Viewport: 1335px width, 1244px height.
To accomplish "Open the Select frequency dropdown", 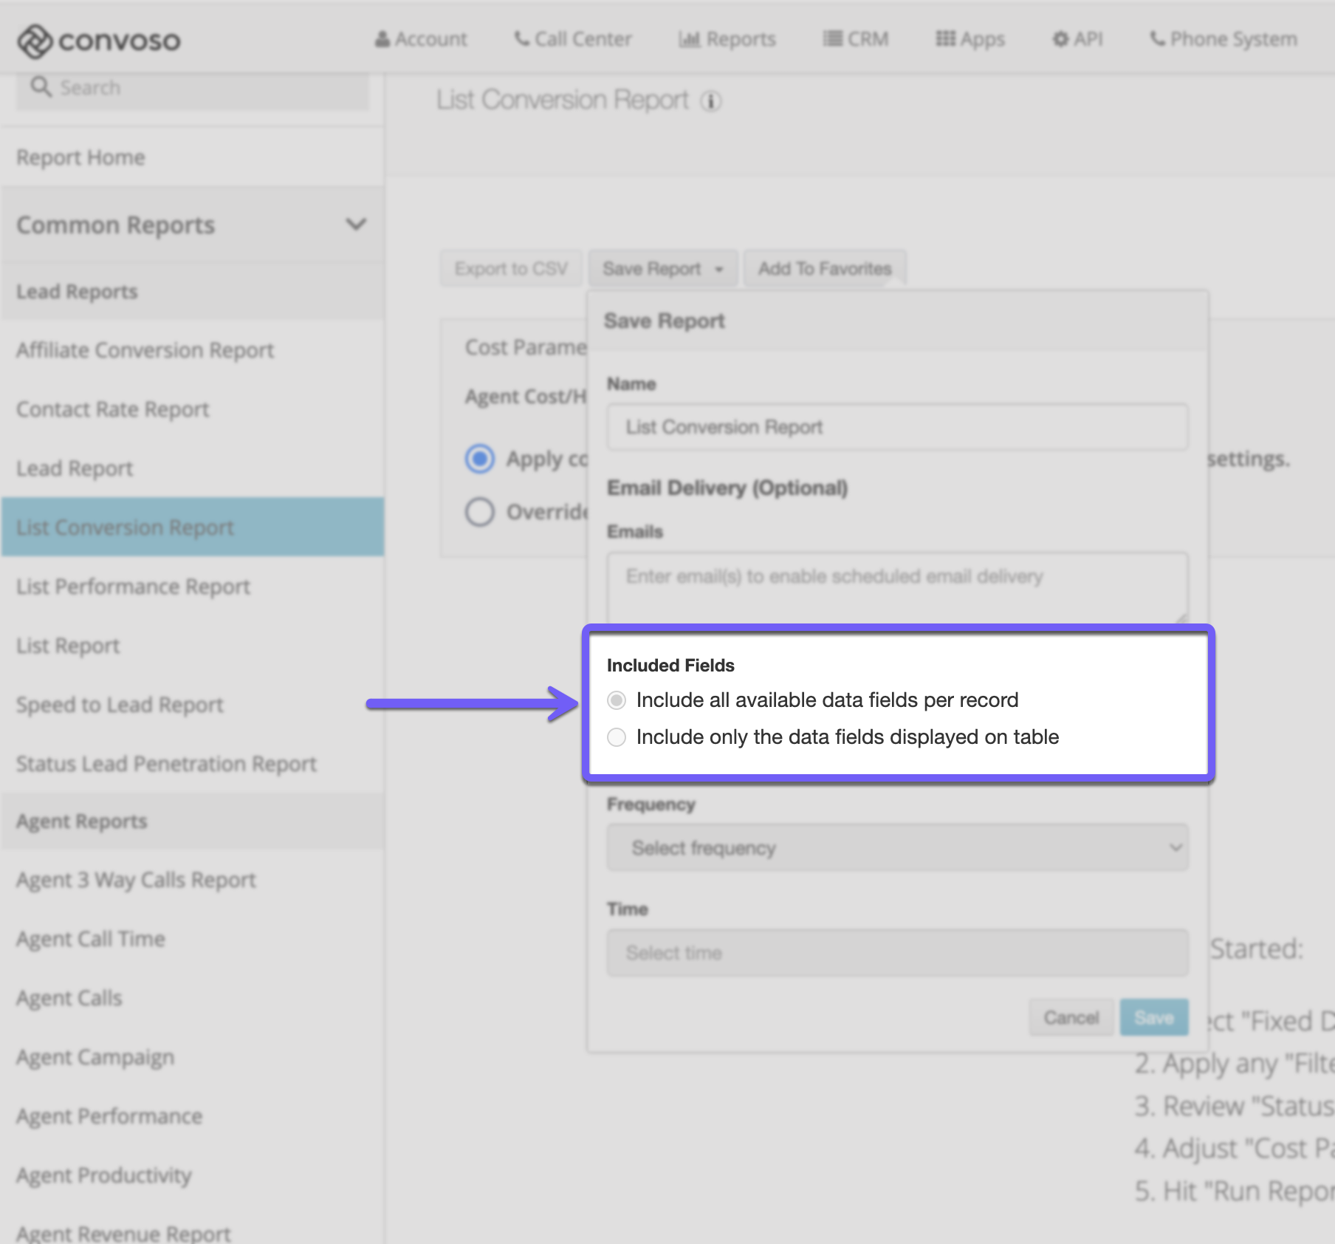I will tap(897, 848).
